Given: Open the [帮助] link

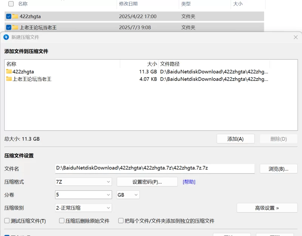Looking at the screenshot, I should pos(189,182).
